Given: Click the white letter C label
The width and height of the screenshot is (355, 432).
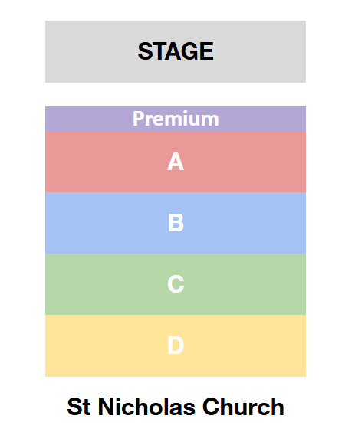Looking at the screenshot, I should (176, 283).
